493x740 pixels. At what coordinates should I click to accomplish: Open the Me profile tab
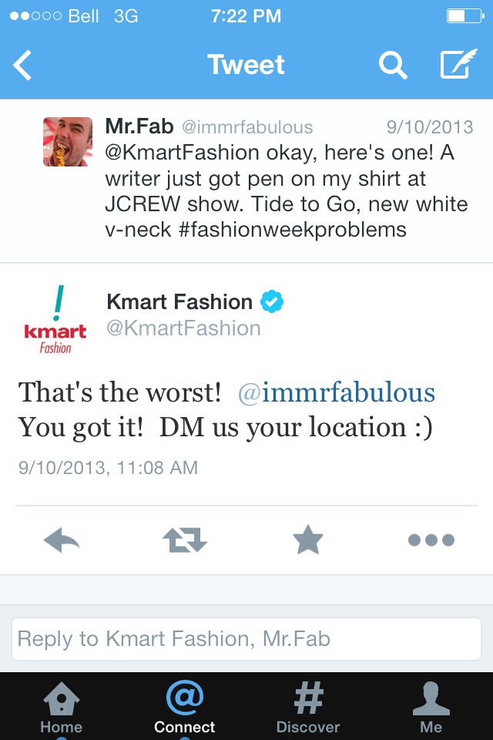click(431, 707)
